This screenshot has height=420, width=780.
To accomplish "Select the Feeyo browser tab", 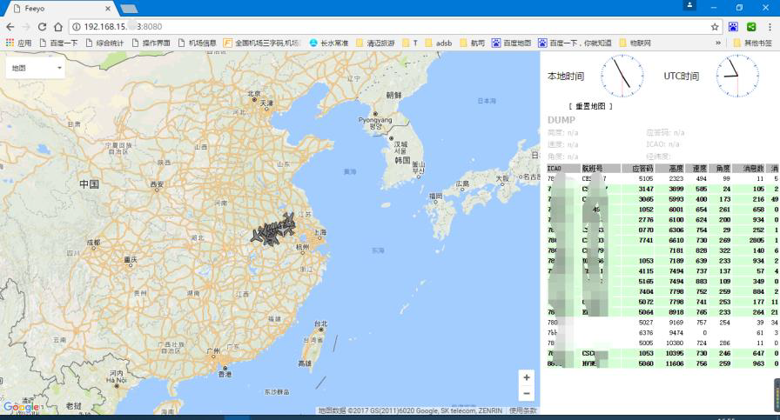I will [62, 9].
